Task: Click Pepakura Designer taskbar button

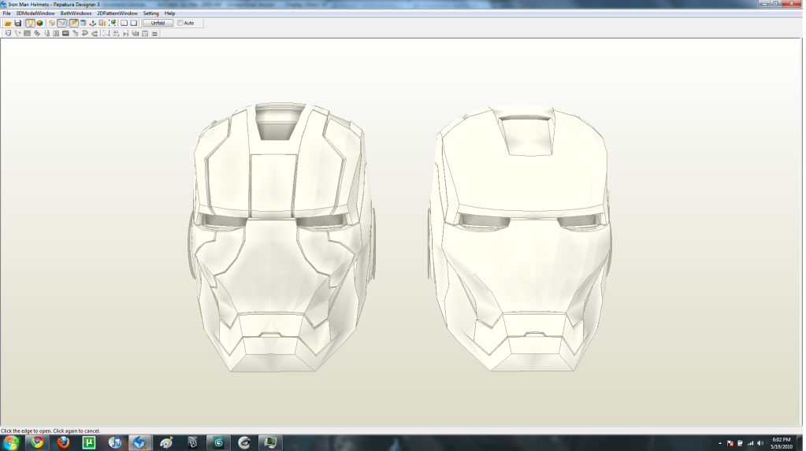Action: coord(139,442)
